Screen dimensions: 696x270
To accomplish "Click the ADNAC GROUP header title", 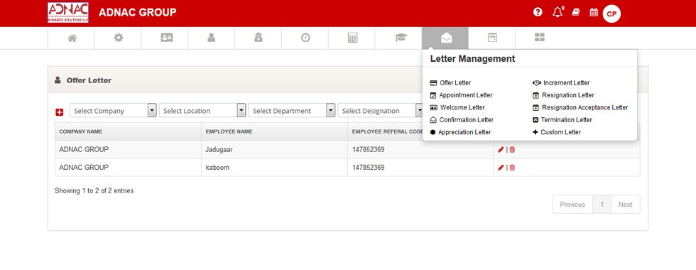I will [137, 13].
